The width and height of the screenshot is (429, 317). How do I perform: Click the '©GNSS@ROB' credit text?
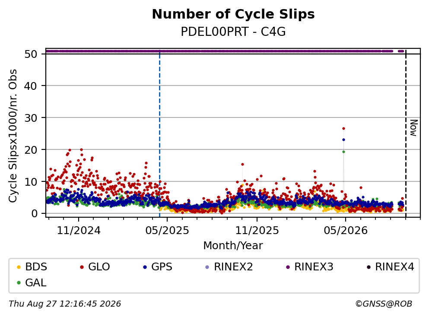[384, 304]
